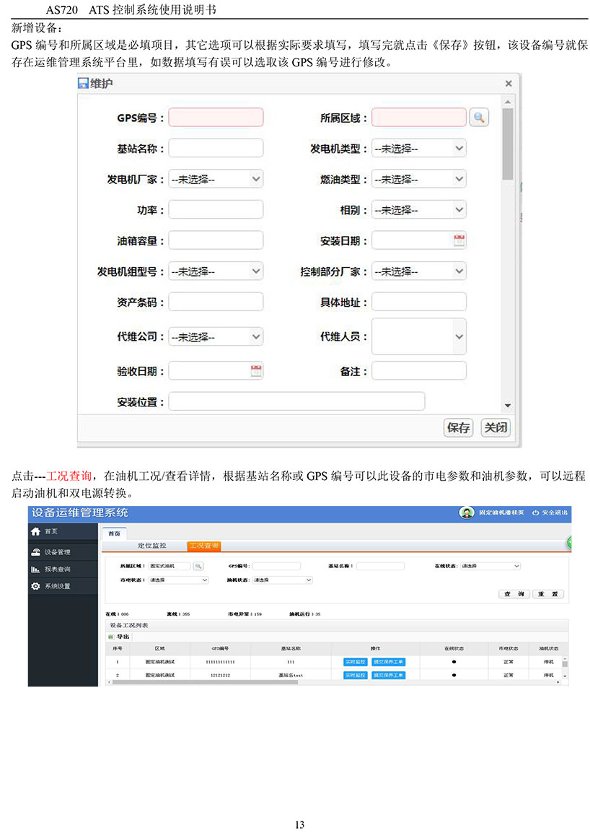Click the search icon beside 所属区域 in 维护 dialog
Screen dimensions: 590x833
coord(479,118)
